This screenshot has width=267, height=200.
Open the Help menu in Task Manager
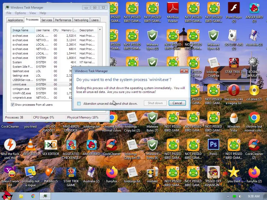click(43, 13)
